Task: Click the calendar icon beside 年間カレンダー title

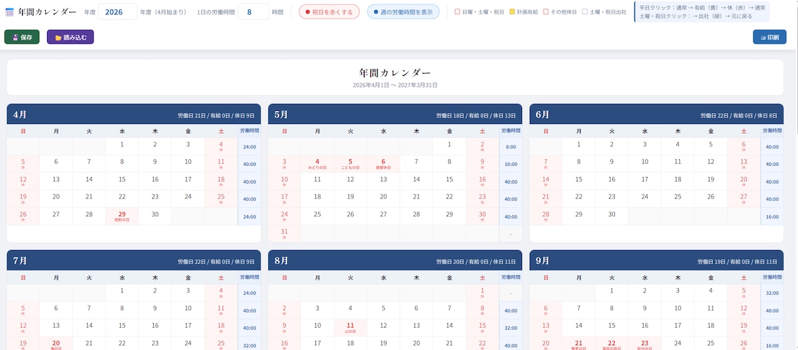Action: pos(10,12)
